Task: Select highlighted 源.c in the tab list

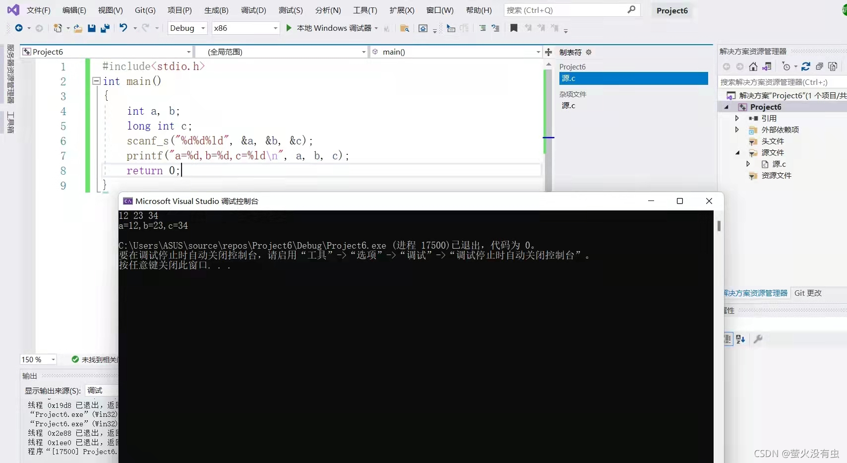Action: [633, 78]
